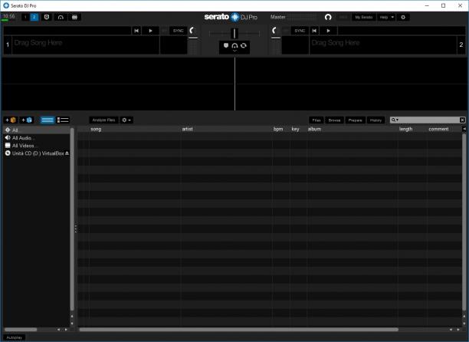Eject the Unità CD drive
The width and height of the screenshot is (469, 342).
(67, 153)
